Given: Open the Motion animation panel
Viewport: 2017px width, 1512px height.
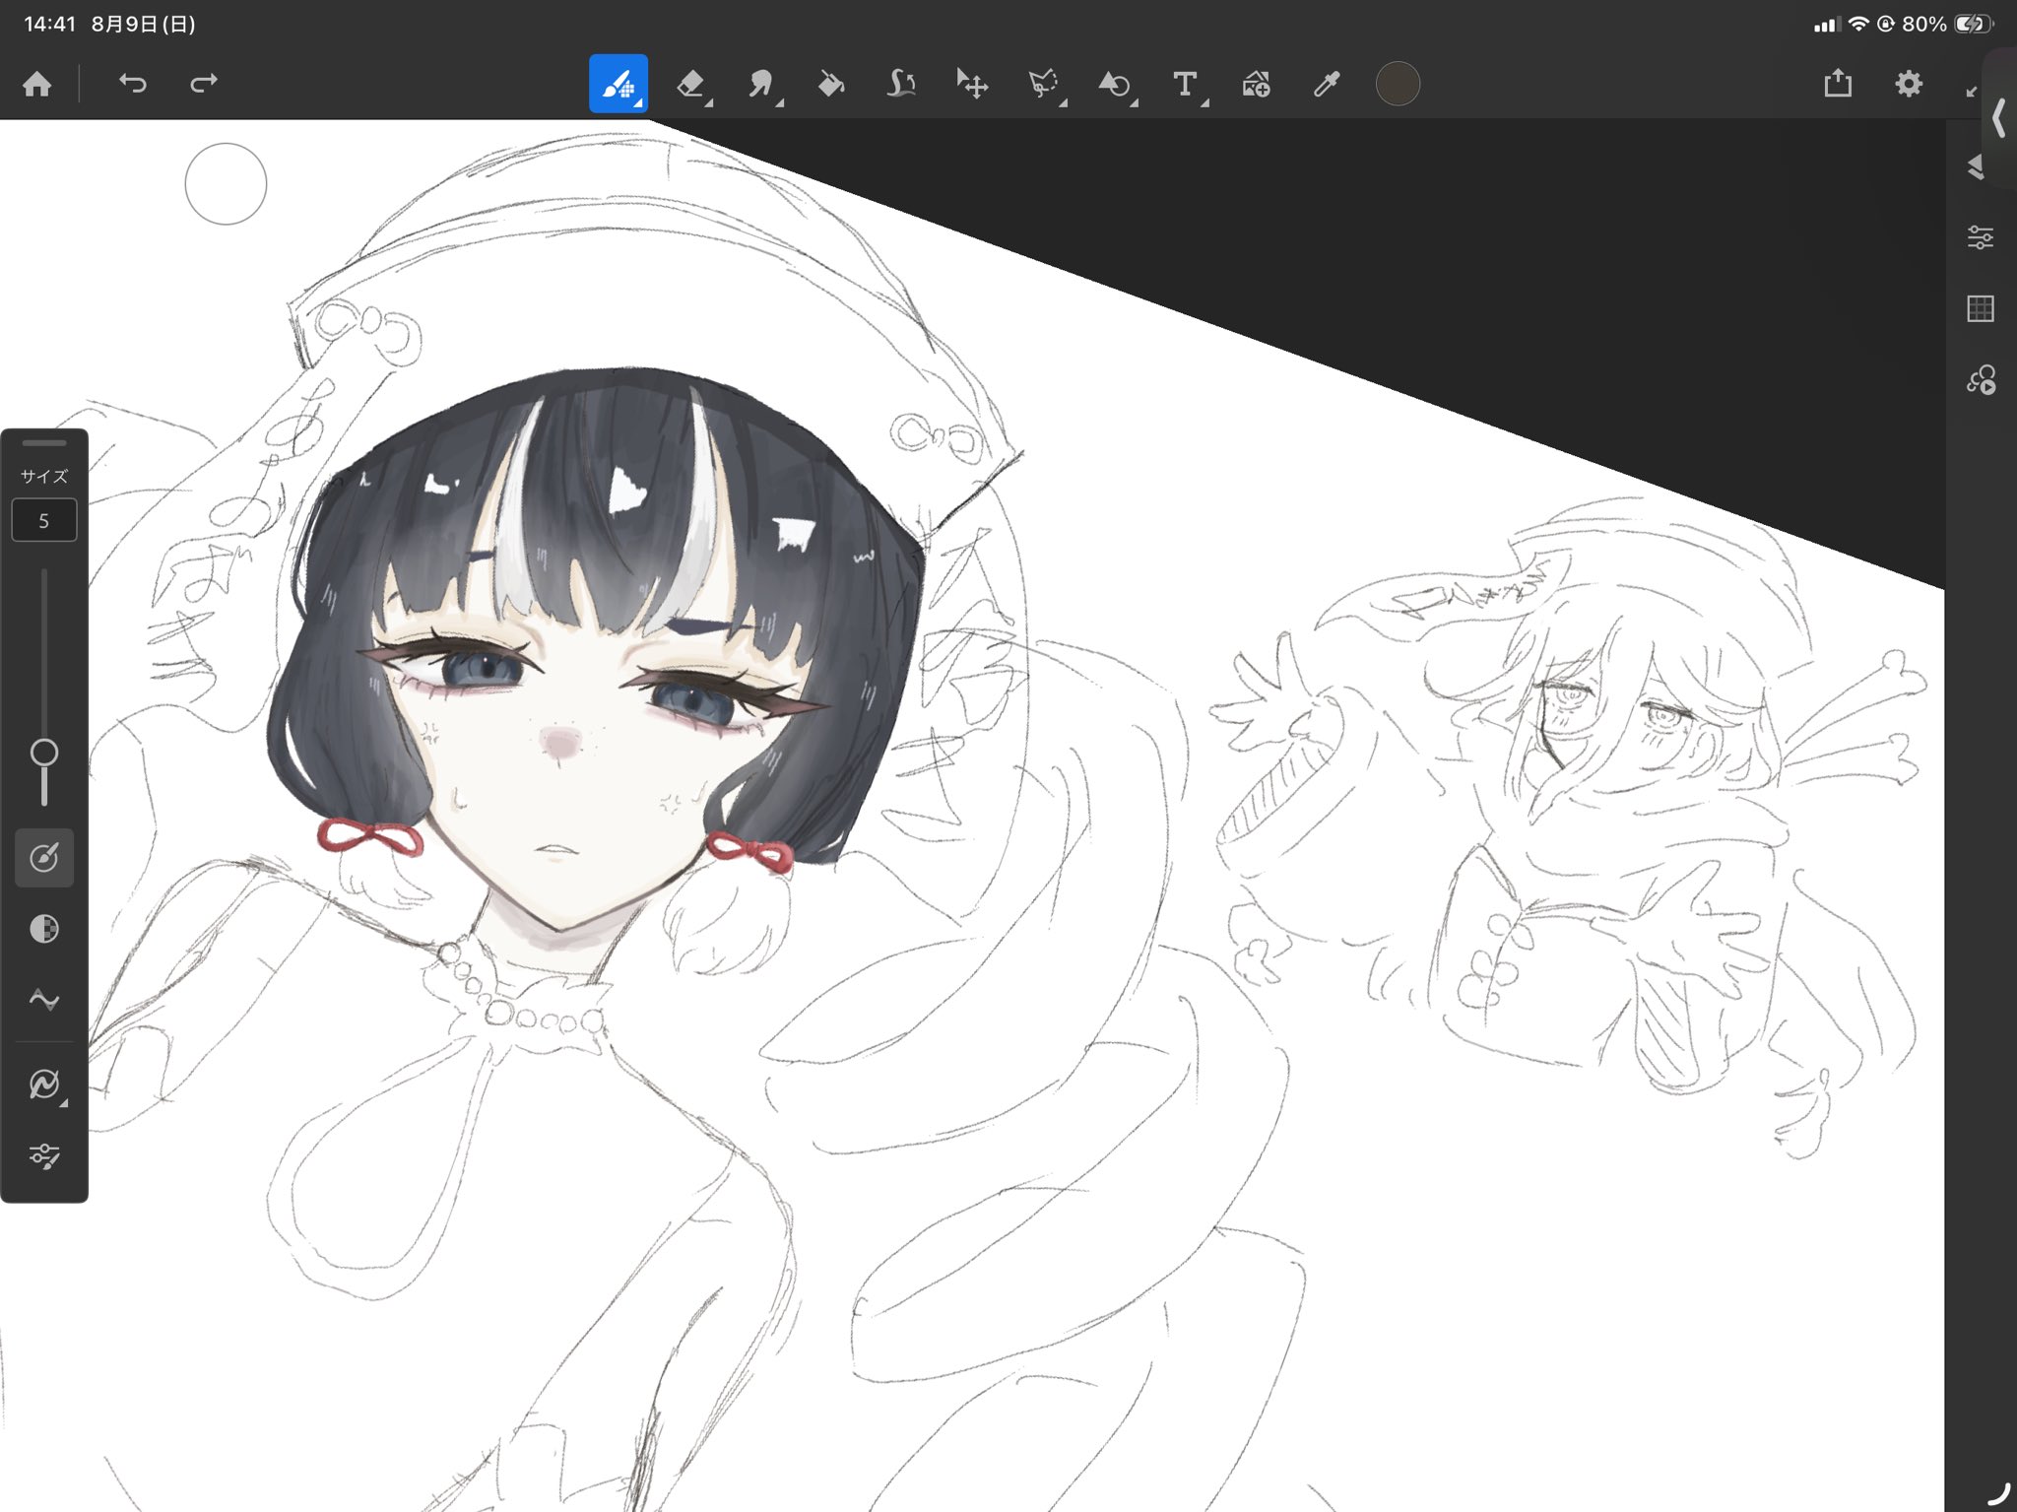Looking at the screenshot, I should coord(1981,379).
